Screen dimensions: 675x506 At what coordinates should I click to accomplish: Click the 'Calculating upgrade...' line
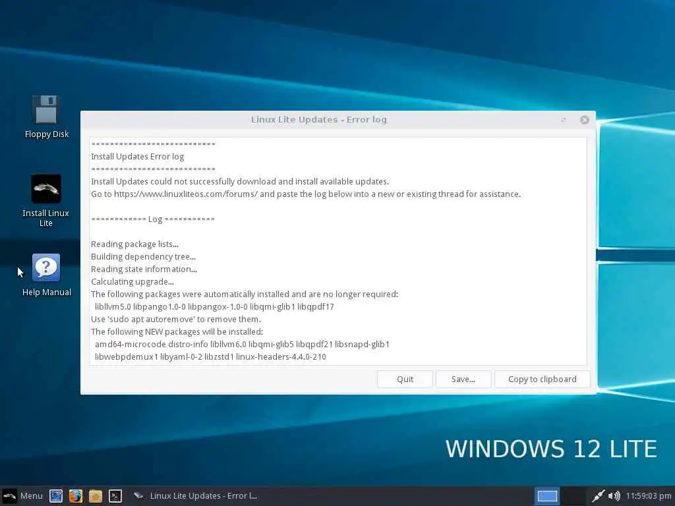132,282
